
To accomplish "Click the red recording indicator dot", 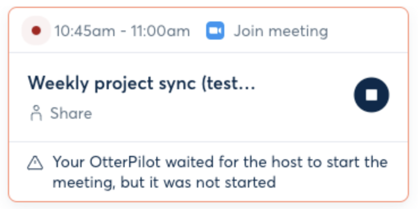I will pos(36,31).
